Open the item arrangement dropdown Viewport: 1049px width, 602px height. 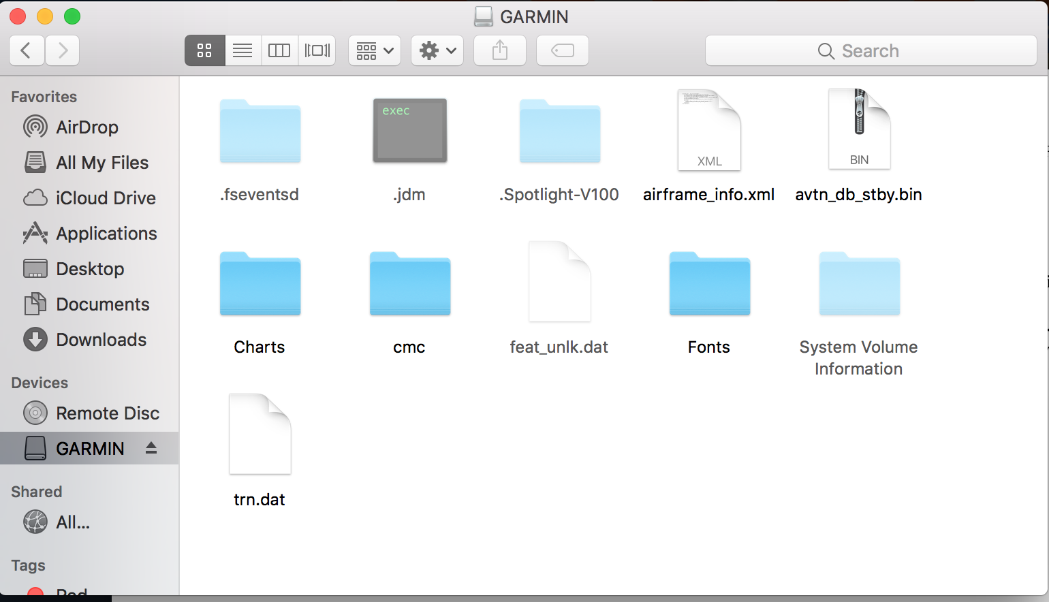(x=374, y=50)
